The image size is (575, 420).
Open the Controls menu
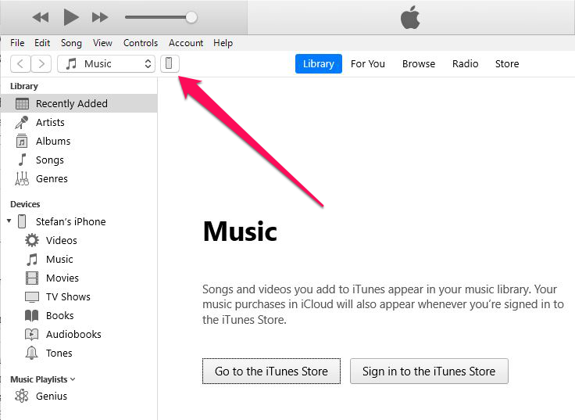point(141,43)
